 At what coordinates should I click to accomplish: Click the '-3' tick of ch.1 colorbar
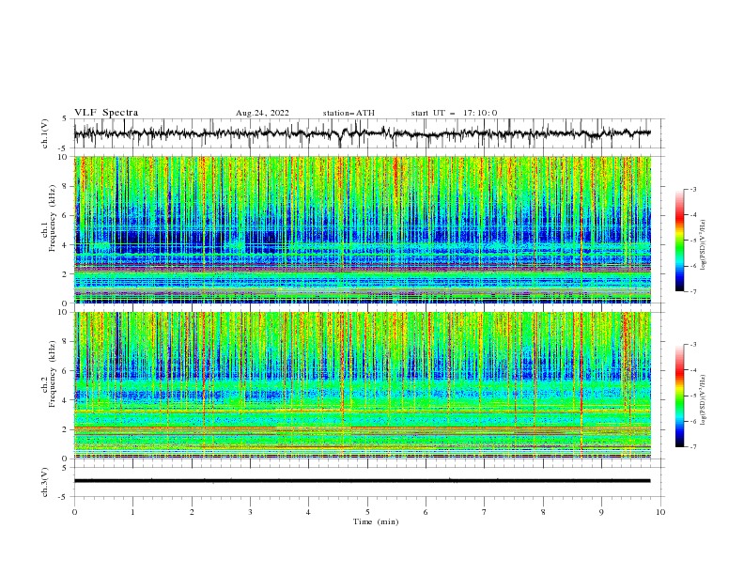[x=692, y=189]
